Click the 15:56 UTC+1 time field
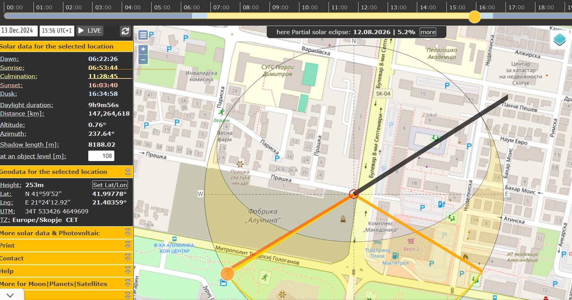This screenshot has height=300, width=572. click(57, 31)
